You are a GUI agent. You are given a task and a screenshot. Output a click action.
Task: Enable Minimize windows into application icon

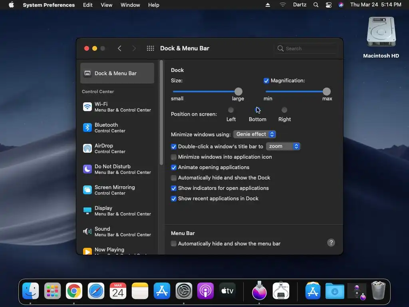click(x=173, y=157)
